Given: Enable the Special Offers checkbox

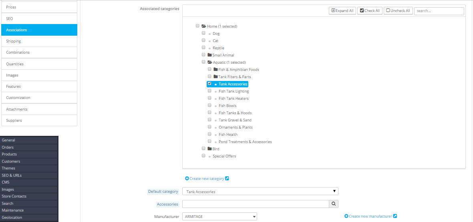Looking at the screenshot, I should [x=203, y=156].
